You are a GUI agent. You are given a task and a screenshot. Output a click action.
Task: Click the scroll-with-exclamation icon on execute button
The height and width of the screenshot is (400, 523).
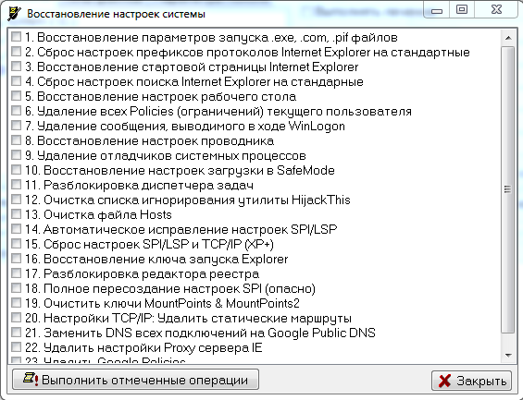(31, 379)
